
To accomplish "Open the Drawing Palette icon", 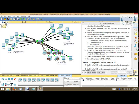I will click(38, 19).
